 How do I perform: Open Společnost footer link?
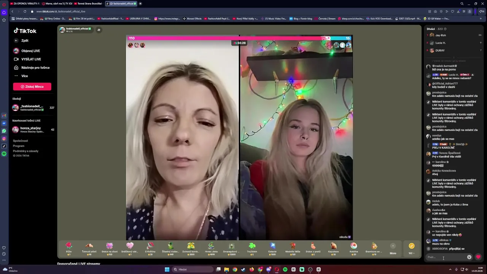click(x=20, y=141)
